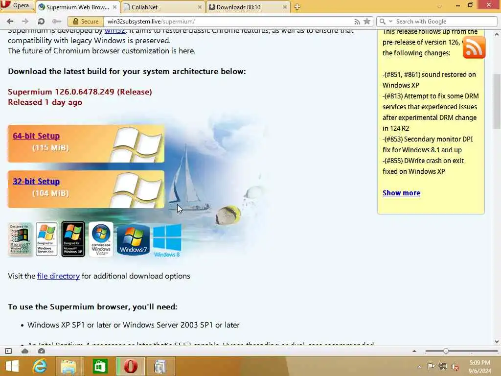Viewport: 501px width, 376px height.
Task: Click the 'Supermium 126.0.6478.249 (Release)' heading
Action: point(80,92)
